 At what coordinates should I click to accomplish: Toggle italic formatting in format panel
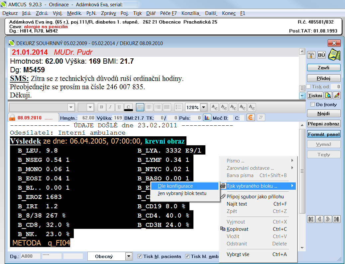(110, 107)
